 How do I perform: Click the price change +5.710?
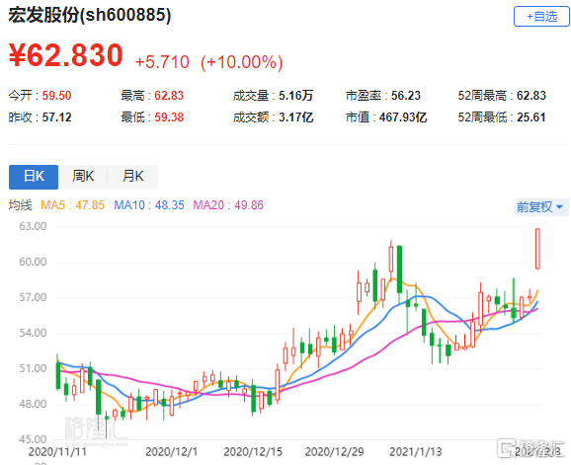162,62
